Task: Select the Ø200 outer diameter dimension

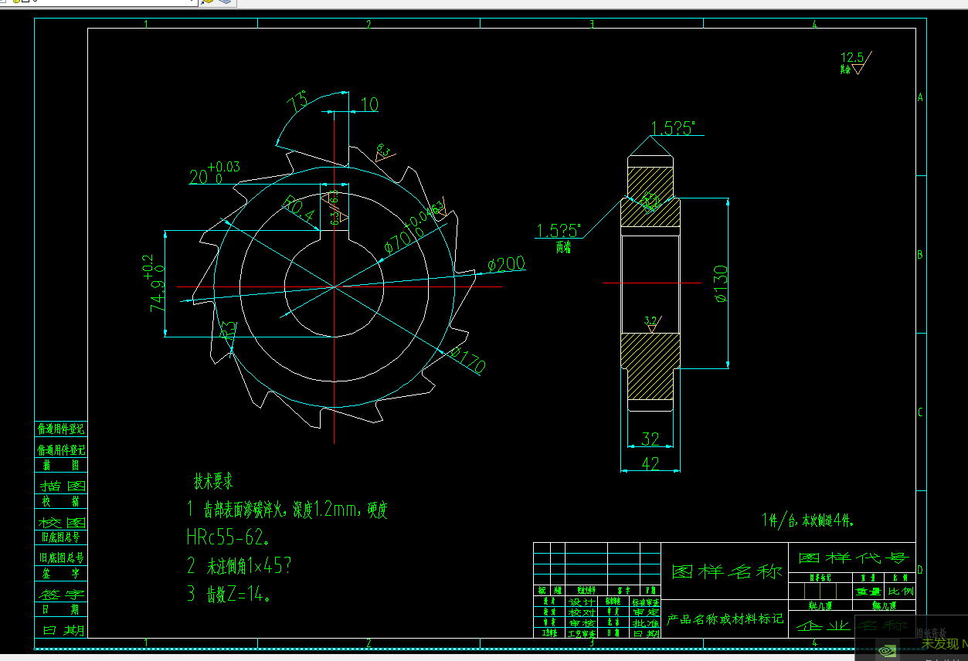Action: pos(506,265)
